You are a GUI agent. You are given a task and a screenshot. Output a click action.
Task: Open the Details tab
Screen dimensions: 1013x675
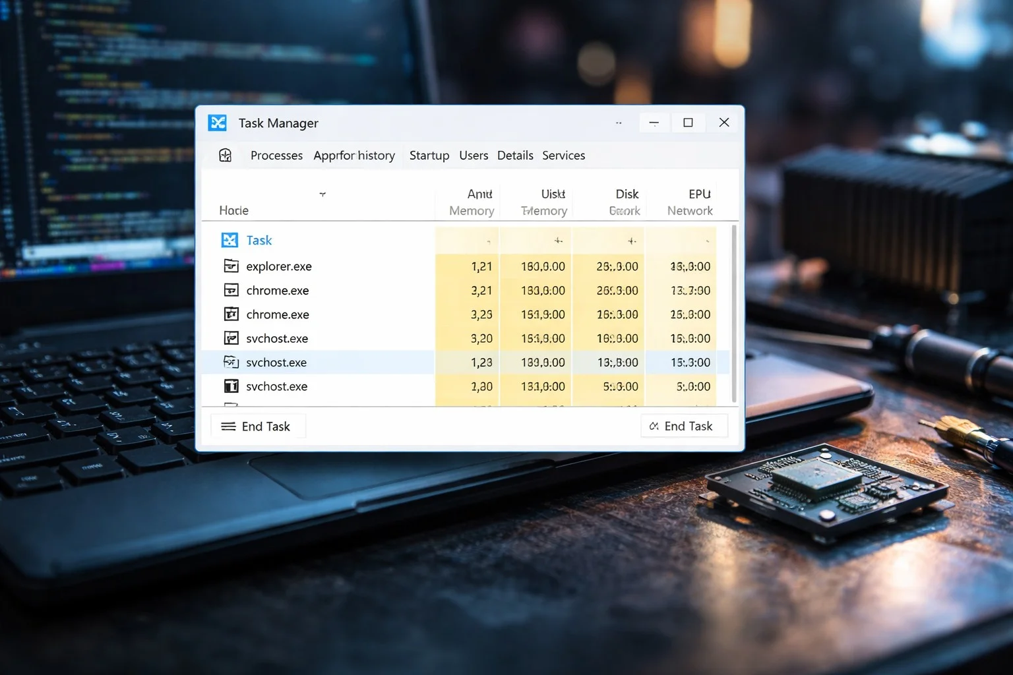coord(515,156)
